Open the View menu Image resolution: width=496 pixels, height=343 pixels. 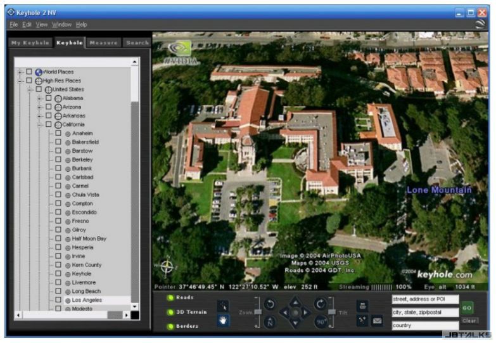pyautogui.click(x=41, y=24)
